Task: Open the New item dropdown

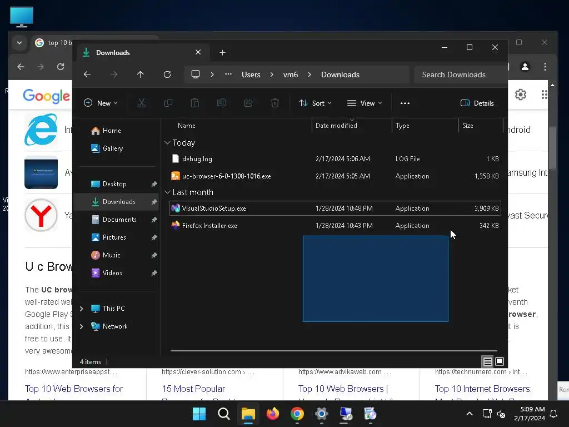Action: tap(101, 103)
